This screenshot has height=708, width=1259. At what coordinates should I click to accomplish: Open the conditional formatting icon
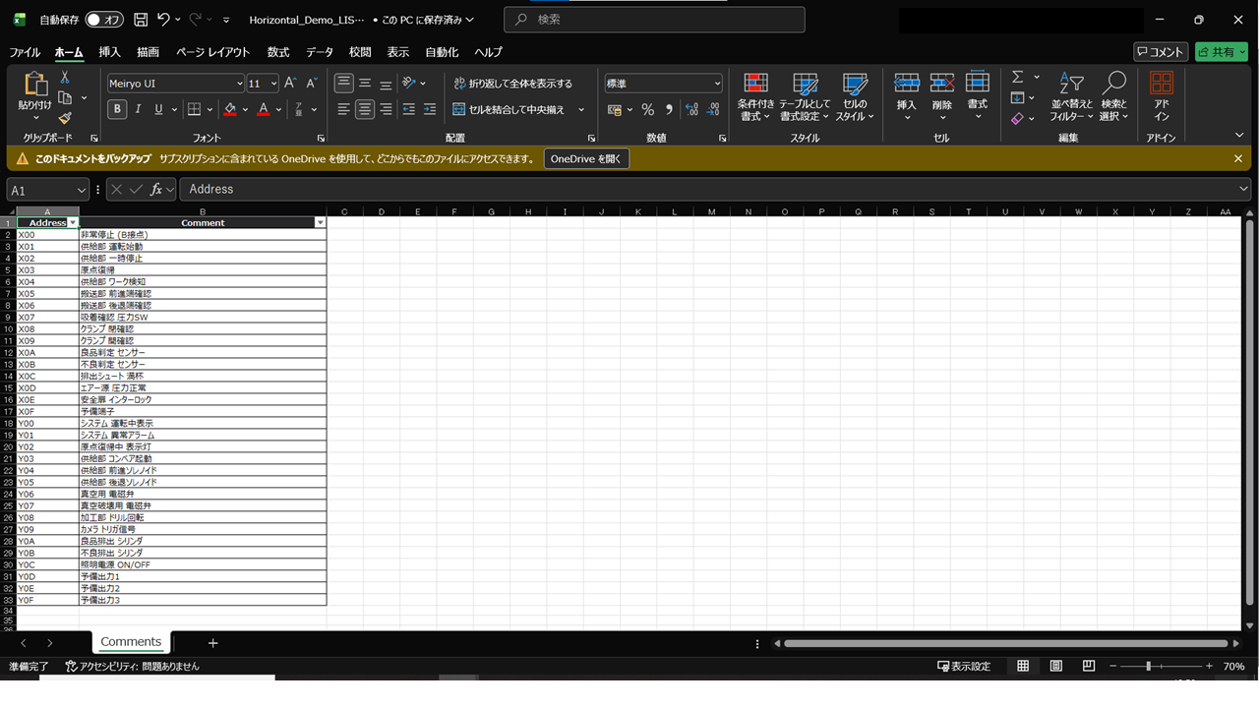click(x=755, y=86)
